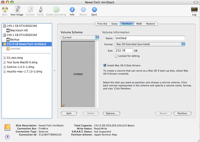This screenshot has height=142, width=200.
Task: Click the Camino-1.0.3-1.dmg icon
Action: pos(5,67)
